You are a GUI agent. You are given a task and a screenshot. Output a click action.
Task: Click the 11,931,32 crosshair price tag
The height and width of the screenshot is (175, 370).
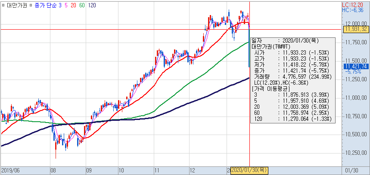tap(356, 29)
